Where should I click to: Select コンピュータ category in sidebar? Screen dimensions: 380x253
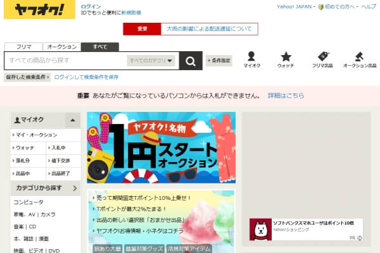29,202
